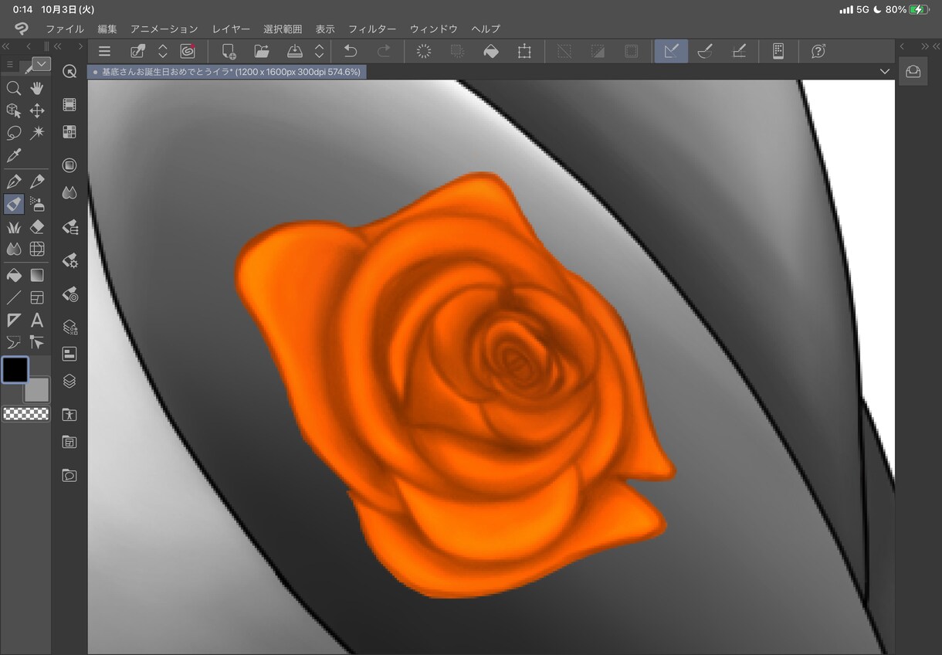The width and height of the screenshot is (942, 655).
Task: Select the Frame border panel tool
Action: [x=36, y=297]
